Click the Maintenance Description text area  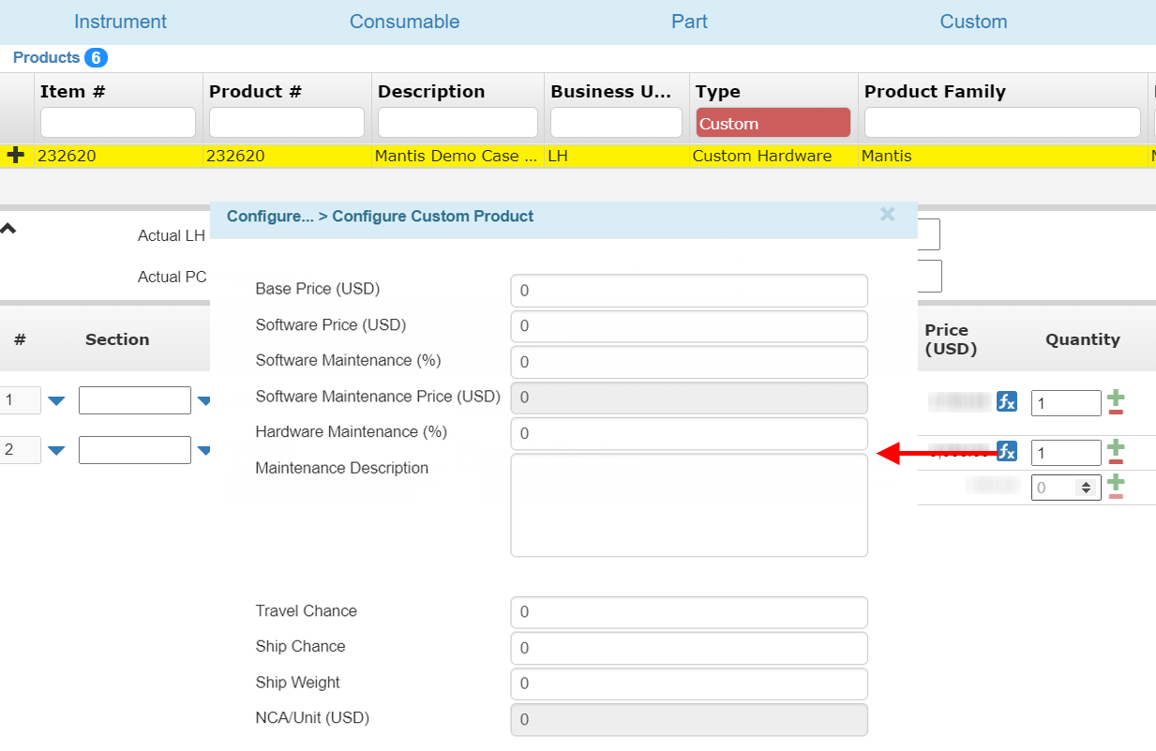click(688, 505)
